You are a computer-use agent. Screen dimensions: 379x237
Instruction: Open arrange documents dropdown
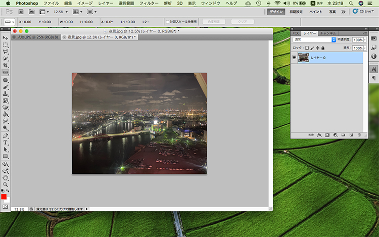pyautogui.click(x=78, y=12)
